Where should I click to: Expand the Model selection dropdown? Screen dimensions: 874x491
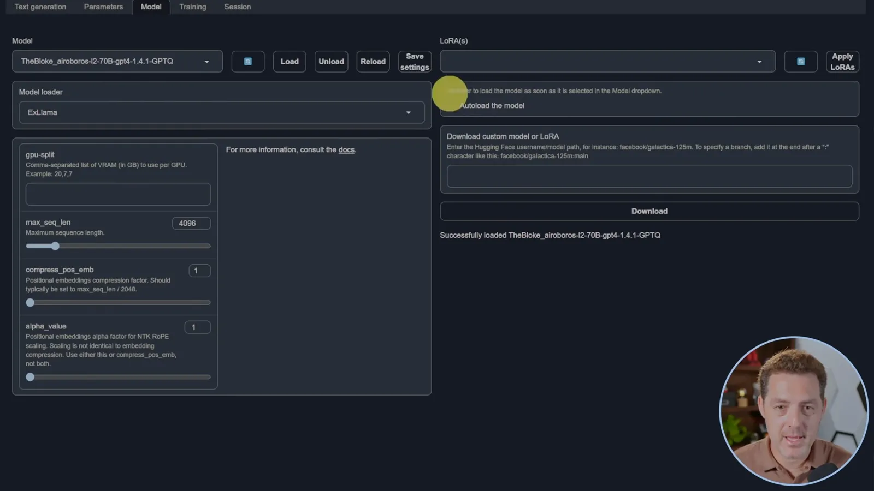117,61
